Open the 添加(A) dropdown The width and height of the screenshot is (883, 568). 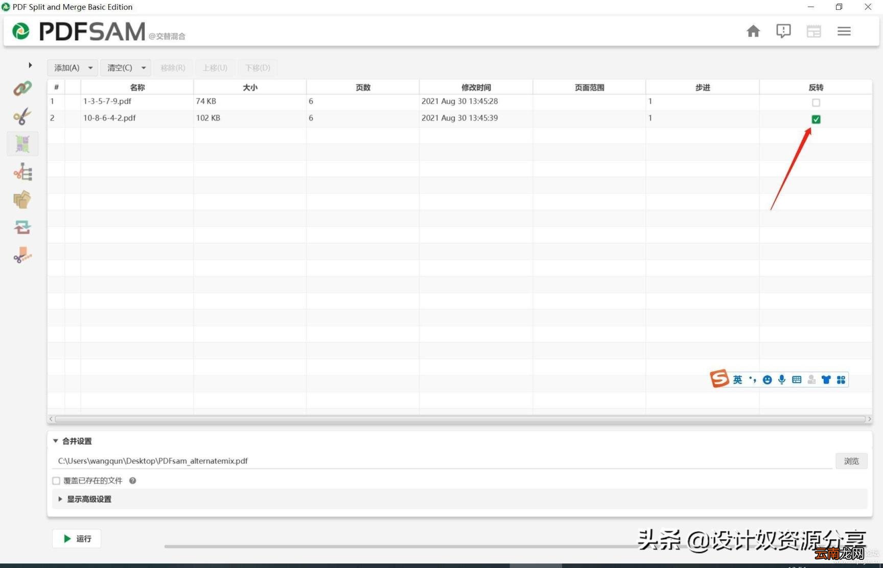click(x=73, y=67)
